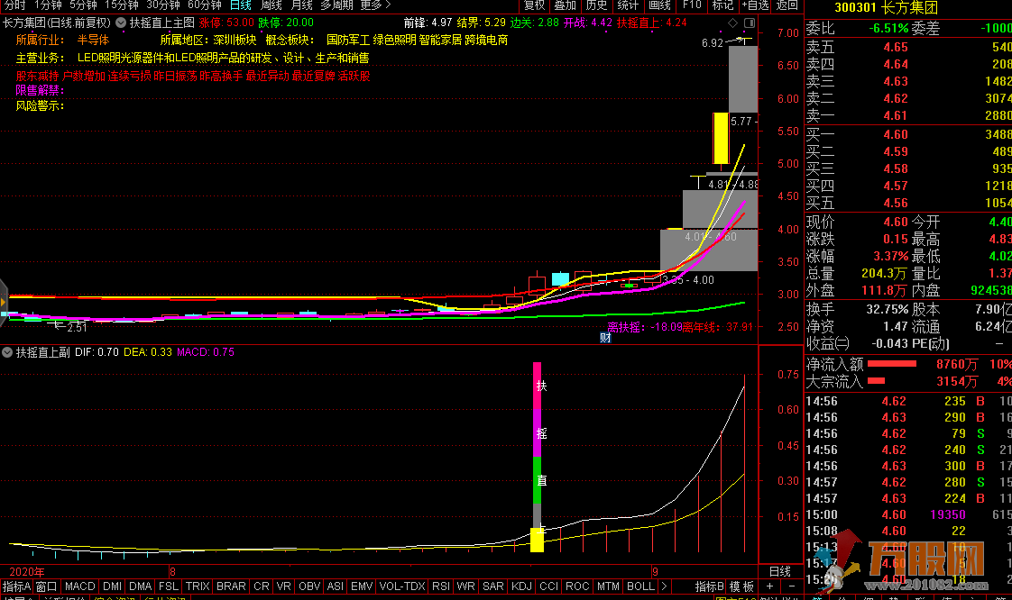
Task: Switch to 日线 daily chart
Action: tap(241, 5)
